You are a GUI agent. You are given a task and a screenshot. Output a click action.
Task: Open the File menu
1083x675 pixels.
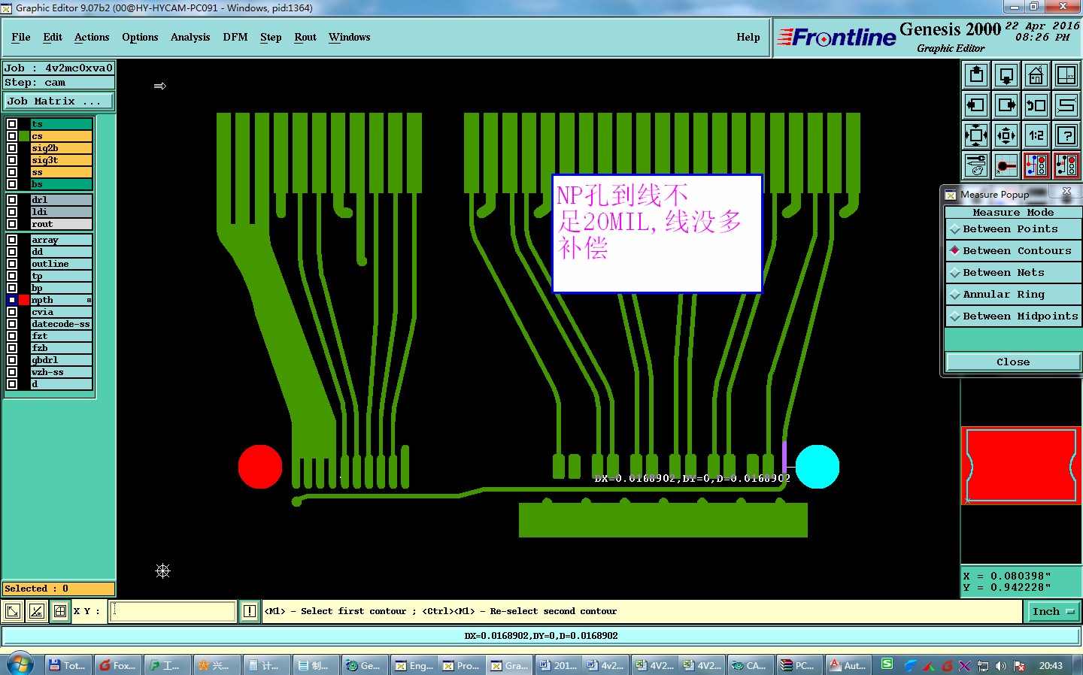[21, 37]
